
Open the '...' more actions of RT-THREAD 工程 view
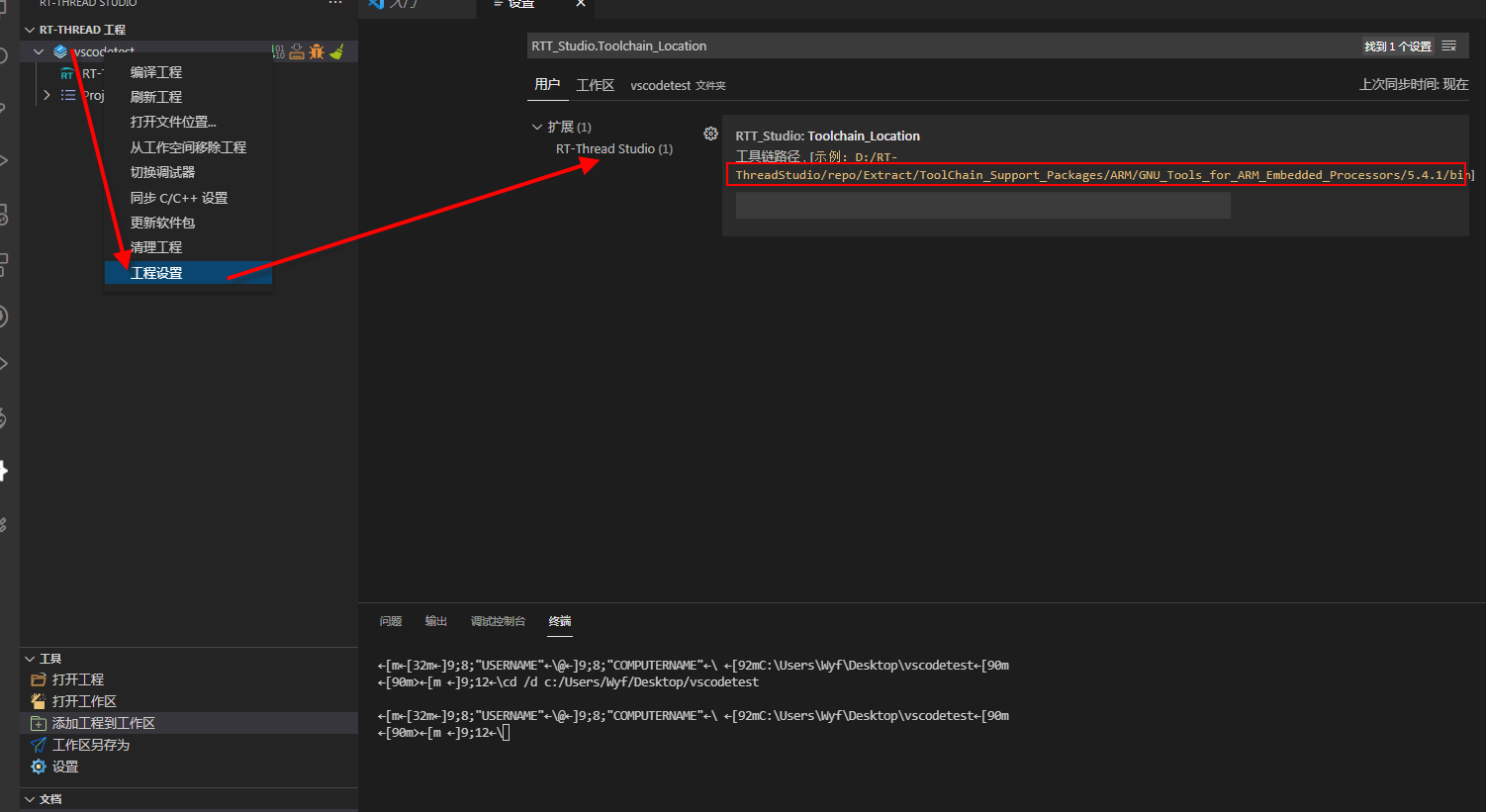(334, 5)
